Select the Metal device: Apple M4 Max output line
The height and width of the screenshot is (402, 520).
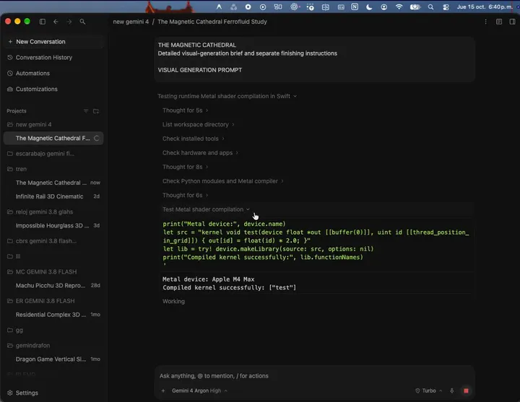pyautogui.click(x=208, y=279)
